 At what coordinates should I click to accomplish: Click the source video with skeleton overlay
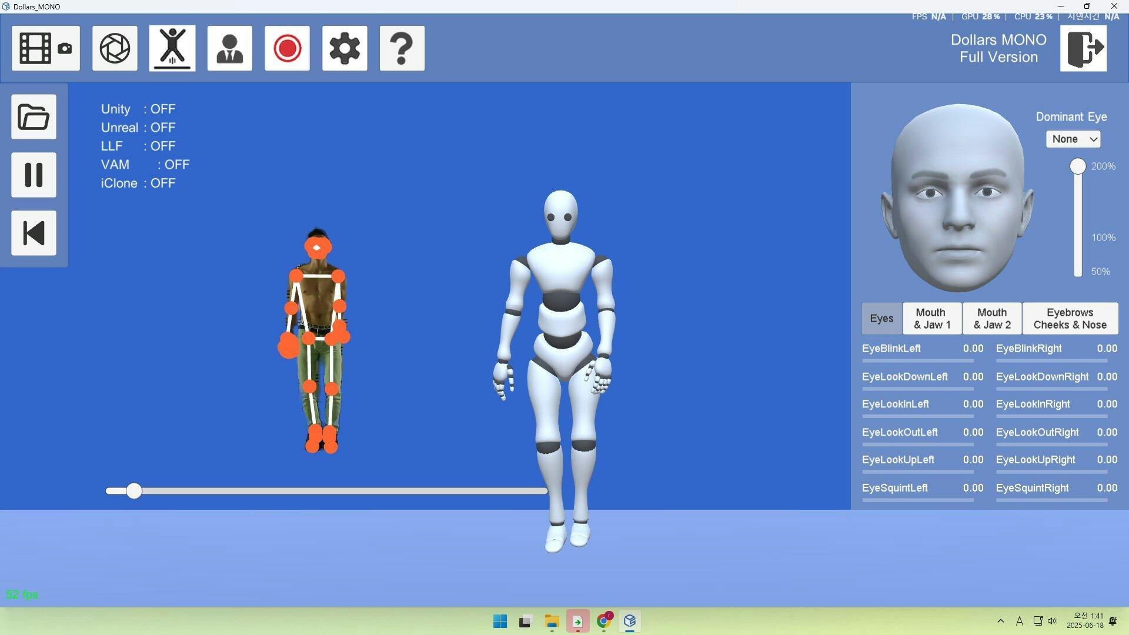tap(315, 341)
